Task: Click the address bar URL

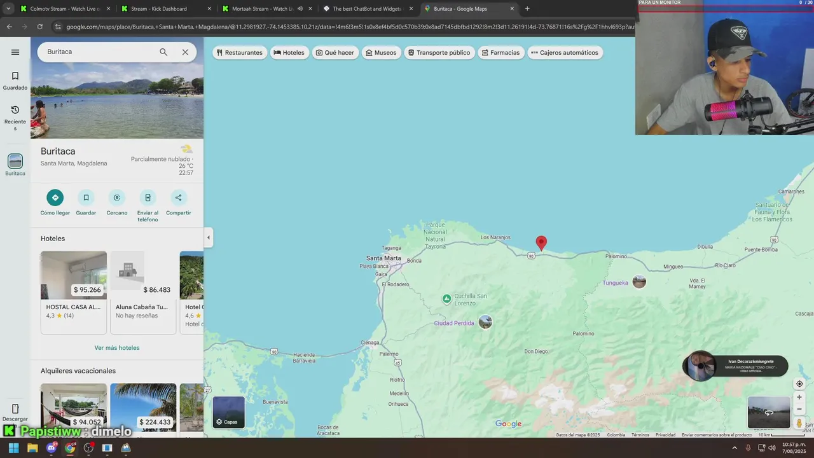Action: (x=350, y=27)
